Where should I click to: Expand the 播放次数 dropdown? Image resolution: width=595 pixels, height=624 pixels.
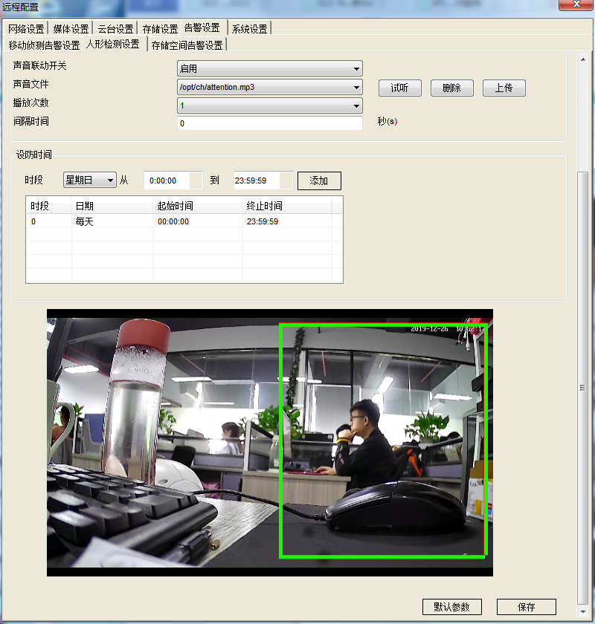coord(269,106)
